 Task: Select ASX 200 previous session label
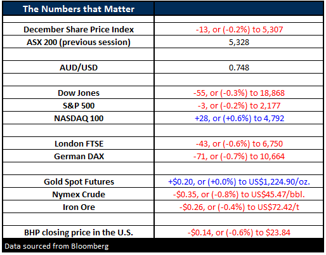(x=79, y=42)
